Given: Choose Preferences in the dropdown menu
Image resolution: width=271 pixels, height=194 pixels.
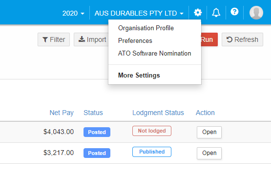Looking at the screenshot, I should [135, 41].
